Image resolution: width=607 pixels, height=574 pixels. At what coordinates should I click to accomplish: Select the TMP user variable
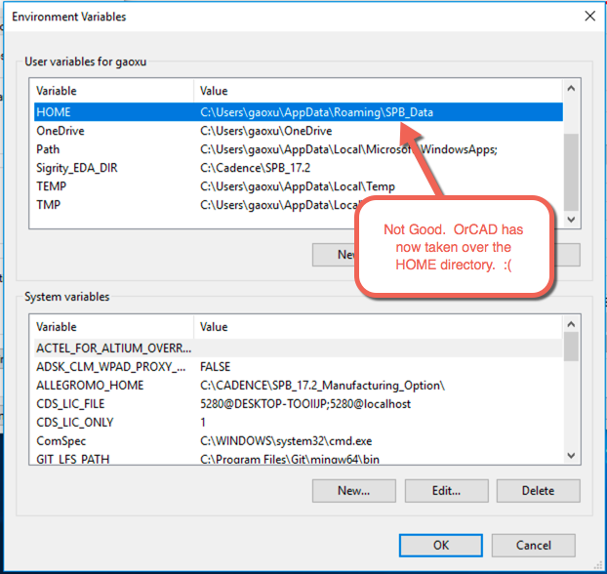click(49, 204)
